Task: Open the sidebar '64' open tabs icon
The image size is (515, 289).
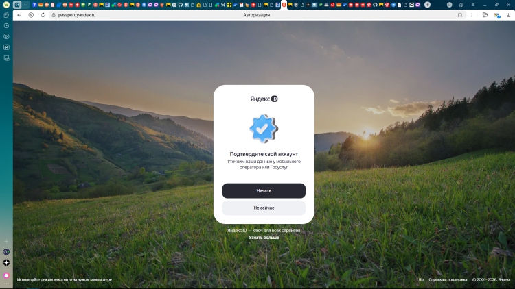Action: (6, 47)
